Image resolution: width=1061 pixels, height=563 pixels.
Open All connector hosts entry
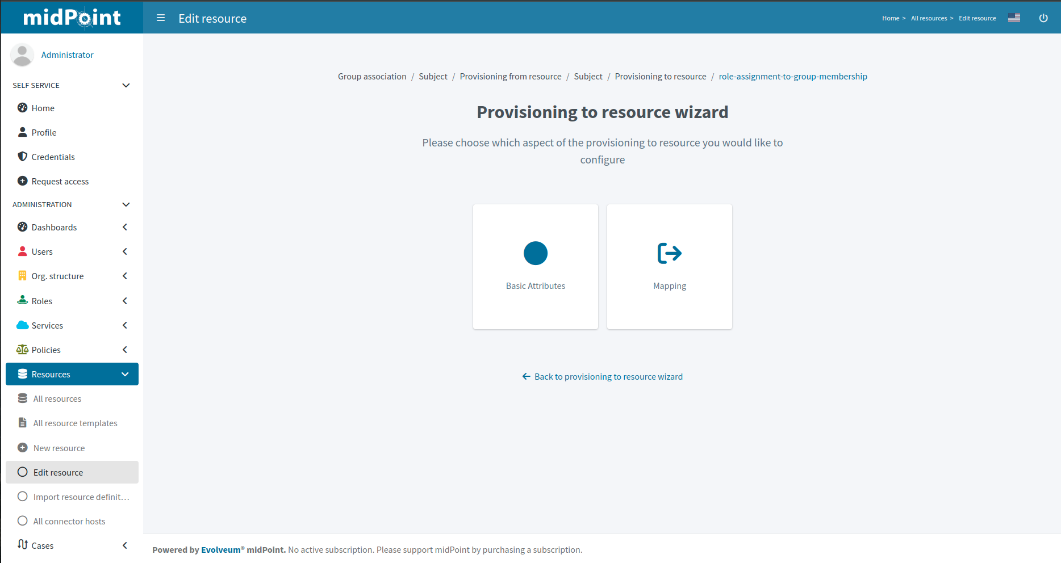[x=69, y=522]
